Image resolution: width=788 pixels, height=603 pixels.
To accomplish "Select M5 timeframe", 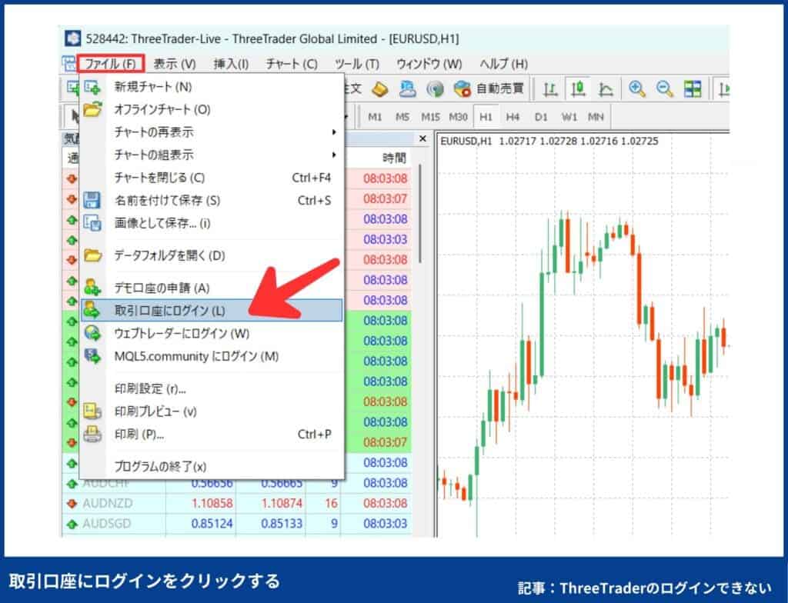I will [402, 117].
